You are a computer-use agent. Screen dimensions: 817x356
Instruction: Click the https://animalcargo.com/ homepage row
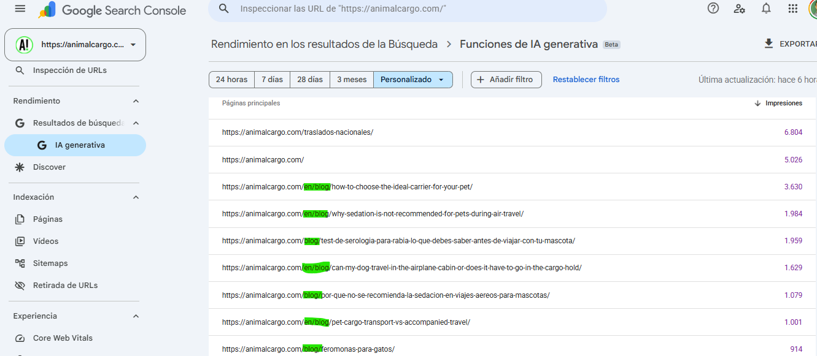click(513, 160)
